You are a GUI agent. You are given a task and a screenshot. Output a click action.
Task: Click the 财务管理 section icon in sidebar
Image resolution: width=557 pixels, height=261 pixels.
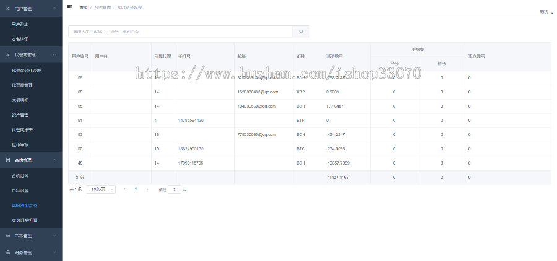pos(8,252)
